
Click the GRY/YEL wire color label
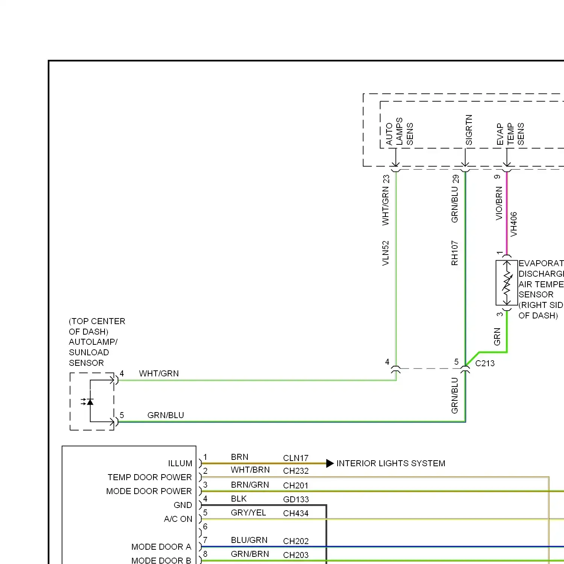(x=248, y=512)
